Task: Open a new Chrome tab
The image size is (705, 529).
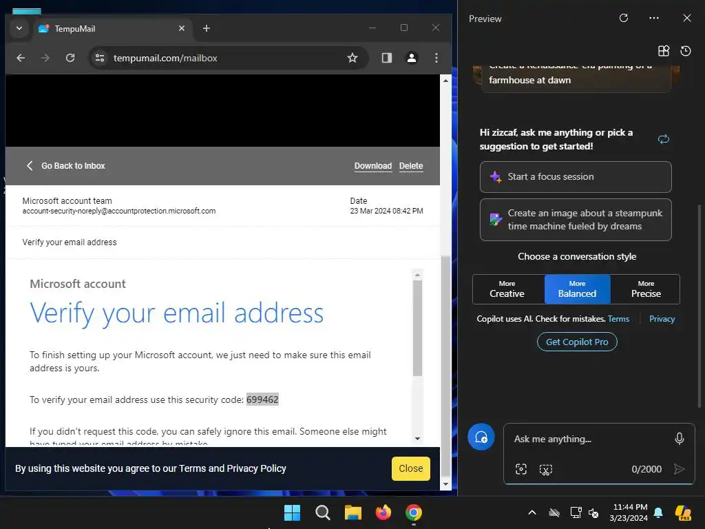Action: (x=207, y=28)
